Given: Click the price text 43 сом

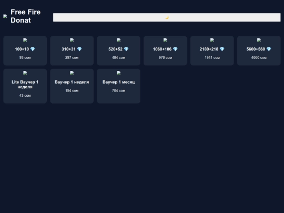Looking at the screenshot, I should 25,95.
